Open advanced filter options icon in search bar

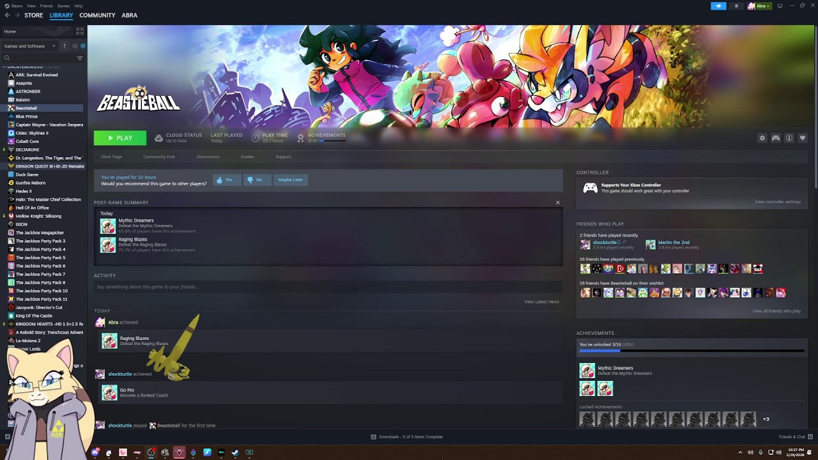(x=80, y=58)
